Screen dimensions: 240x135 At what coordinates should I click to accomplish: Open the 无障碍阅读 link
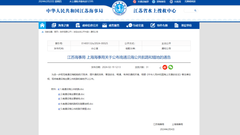coord(190,1)
